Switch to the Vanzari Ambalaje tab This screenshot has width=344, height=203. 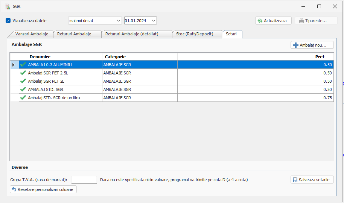pyautogui.click(x=32, y=34)
